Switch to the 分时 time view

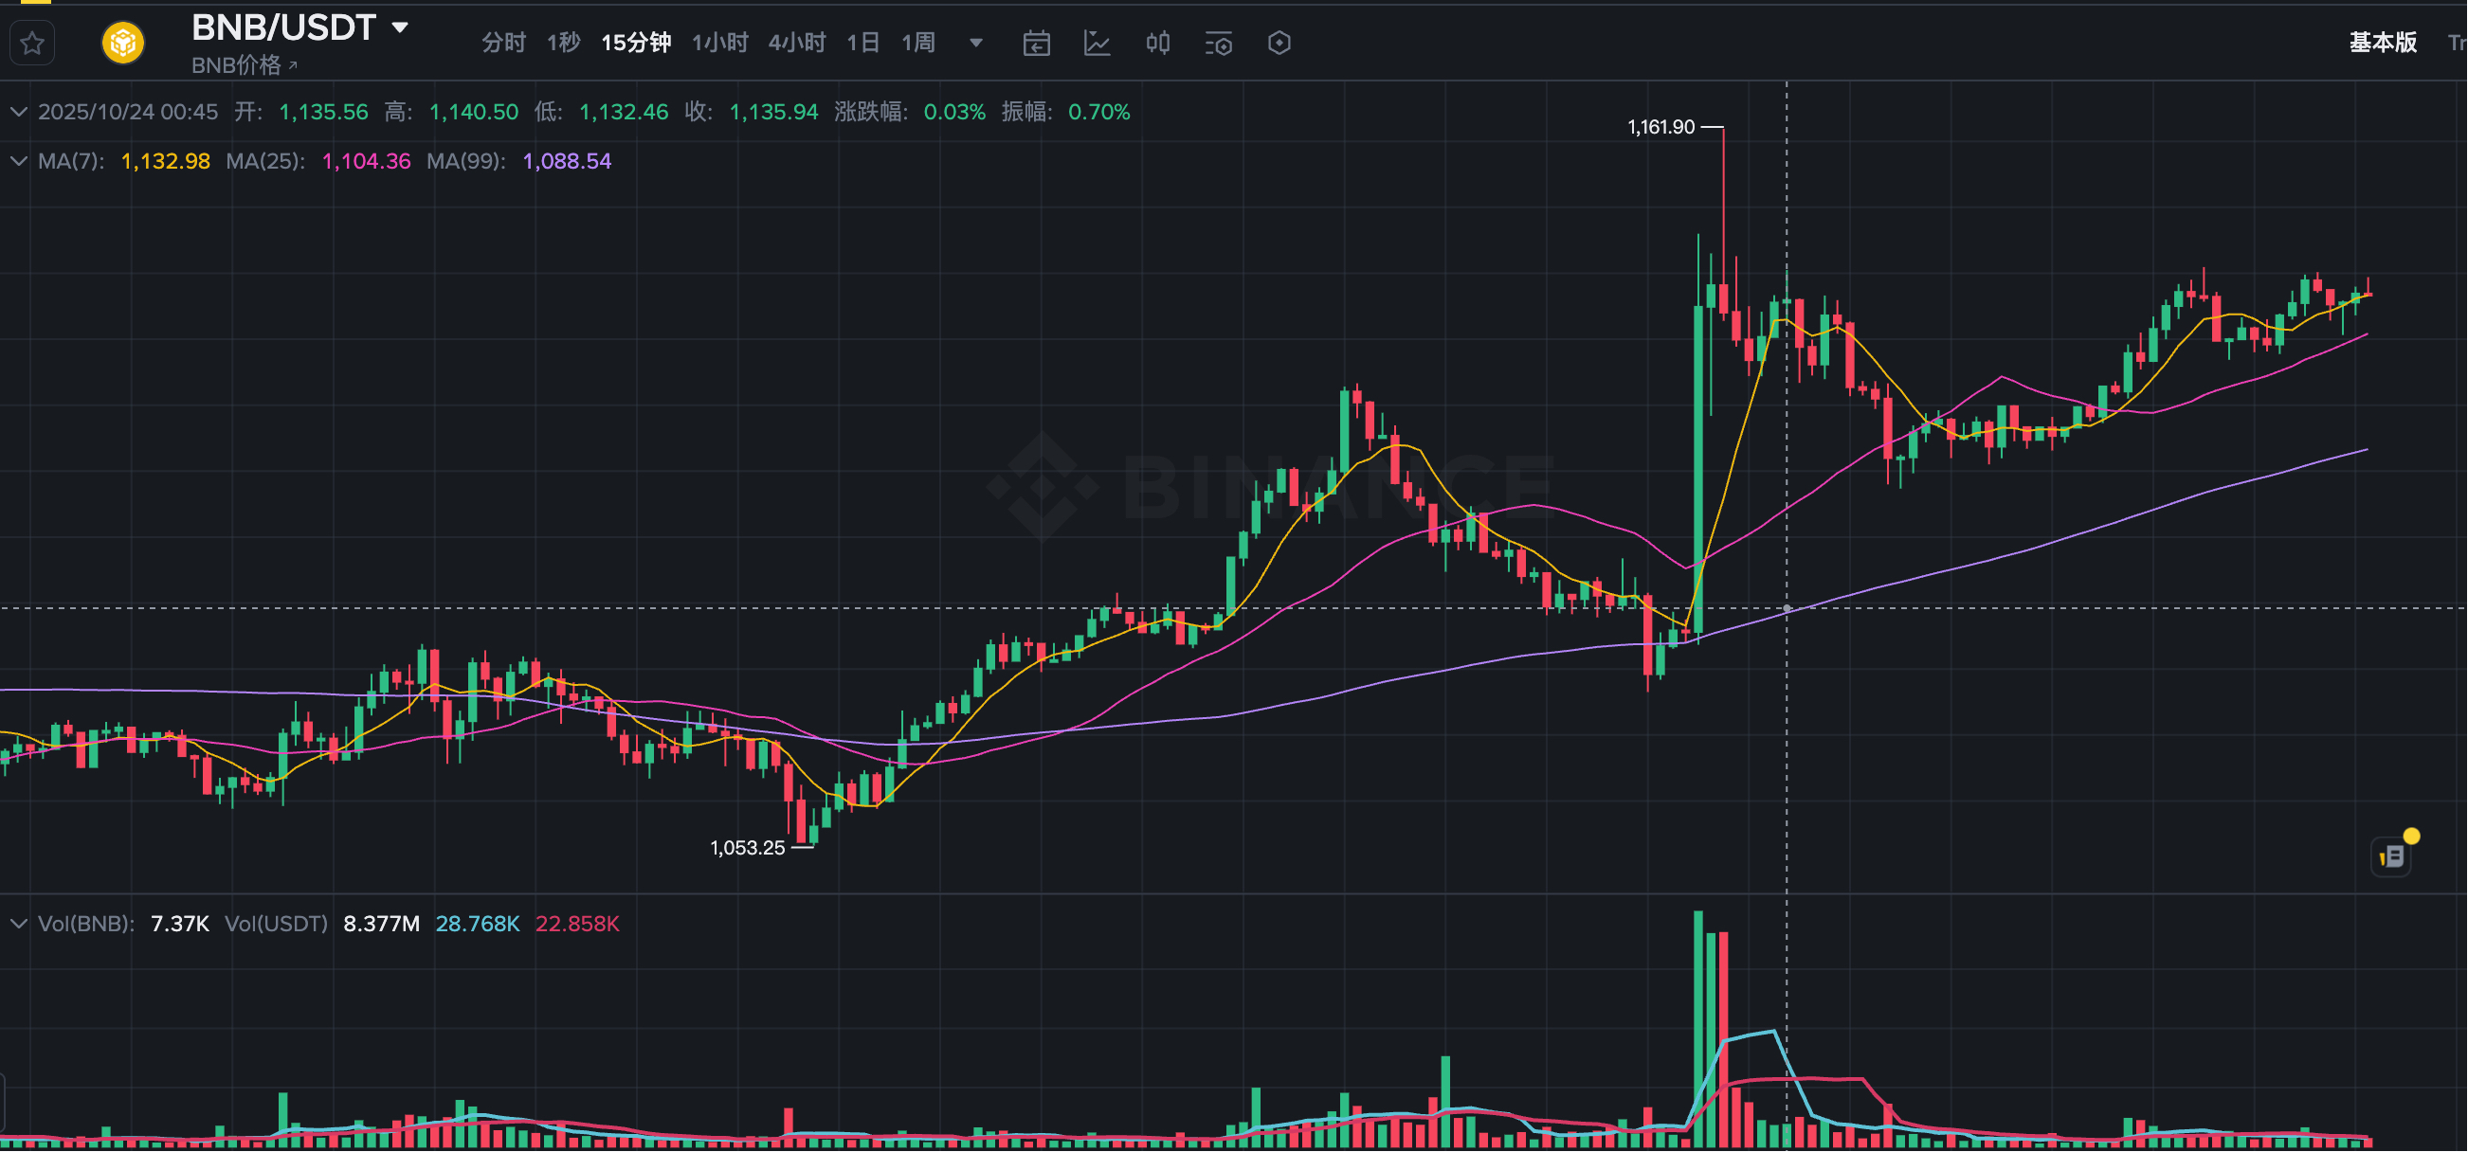(503, 43)
